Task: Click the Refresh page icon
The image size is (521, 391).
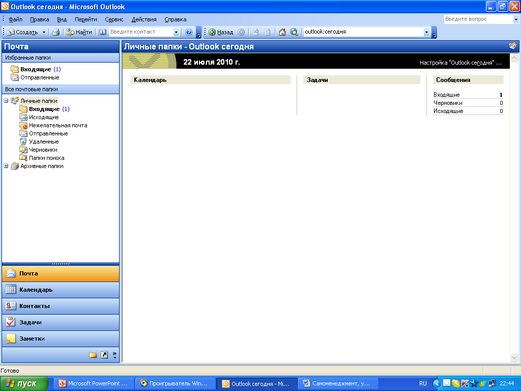Action: pyautogui.click(x=268, y=32)
